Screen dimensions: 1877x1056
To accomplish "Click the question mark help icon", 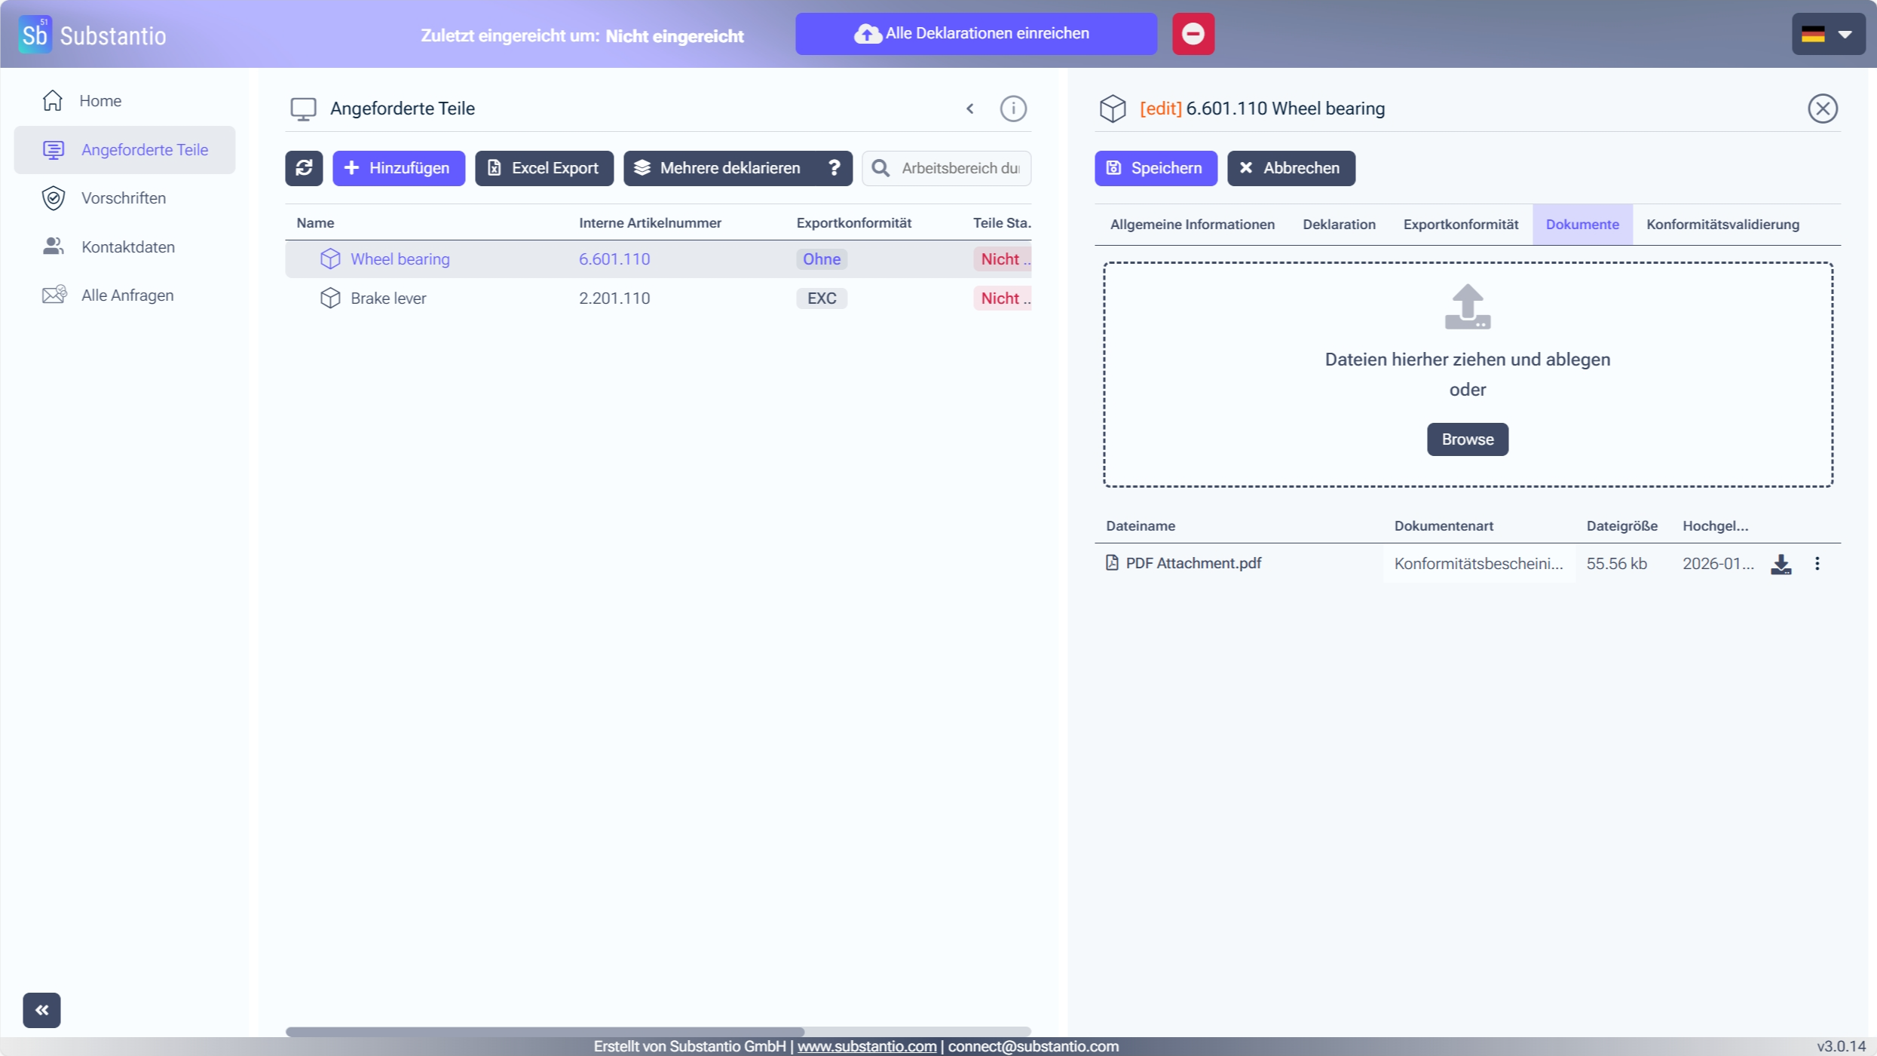I will click(834, 168).
